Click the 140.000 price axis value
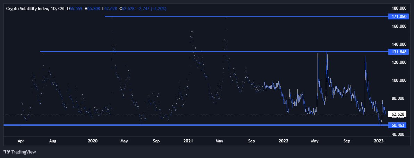 pyautogui.click(x=399, y=44)
